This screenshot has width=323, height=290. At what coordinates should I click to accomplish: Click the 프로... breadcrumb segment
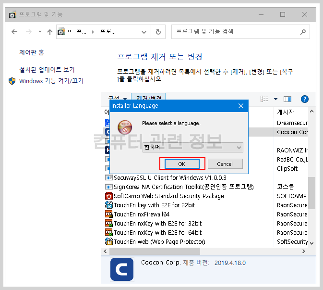pyautogui.click(x=108, y=32)
